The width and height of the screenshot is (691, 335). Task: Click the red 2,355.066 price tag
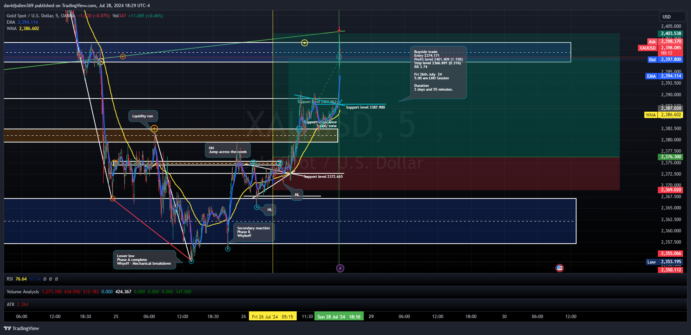tap(670, 253)
